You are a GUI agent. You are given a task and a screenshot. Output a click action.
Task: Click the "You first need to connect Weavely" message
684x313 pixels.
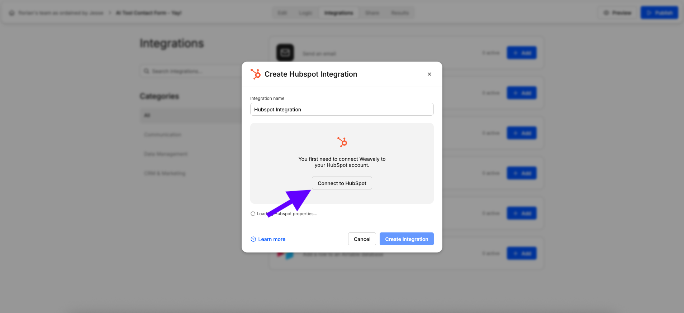click(342, 162)
